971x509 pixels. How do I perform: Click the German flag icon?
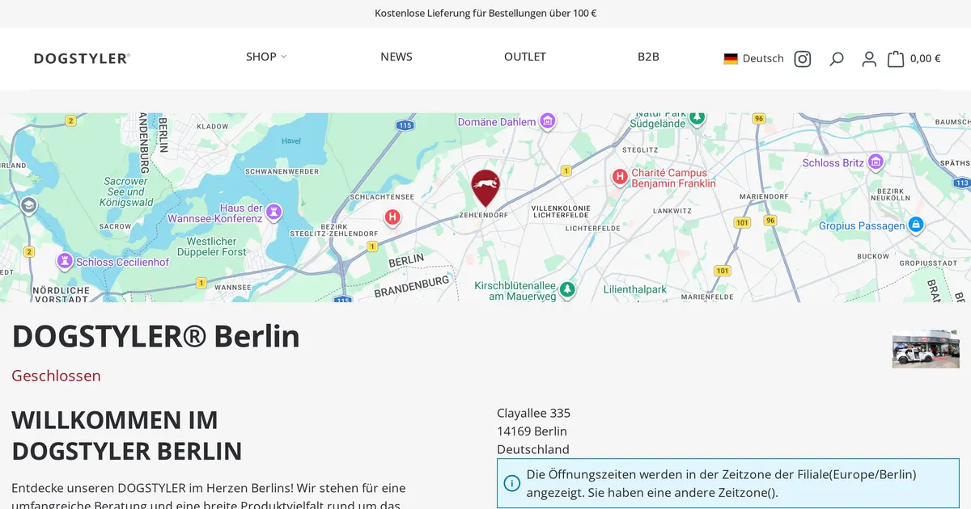click(731, 58)
